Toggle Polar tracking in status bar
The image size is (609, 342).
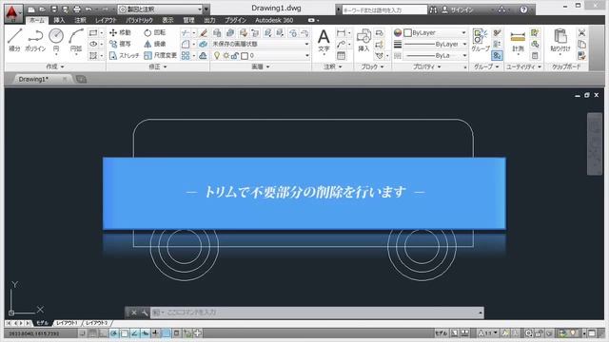tap(114, 333)
